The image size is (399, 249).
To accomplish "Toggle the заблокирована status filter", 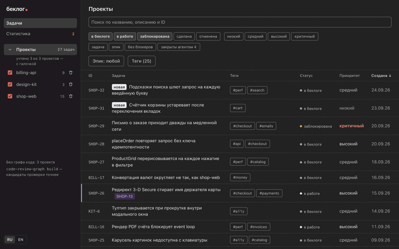I will pyautogui.click(x=154, y=37).
